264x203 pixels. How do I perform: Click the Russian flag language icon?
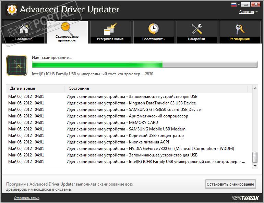click(234, 5)
